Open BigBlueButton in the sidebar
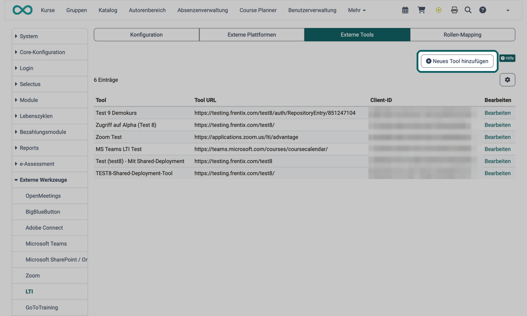 point(50,212)
